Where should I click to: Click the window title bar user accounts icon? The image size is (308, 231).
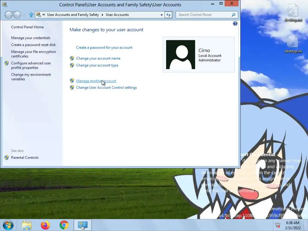pos(4,5)
